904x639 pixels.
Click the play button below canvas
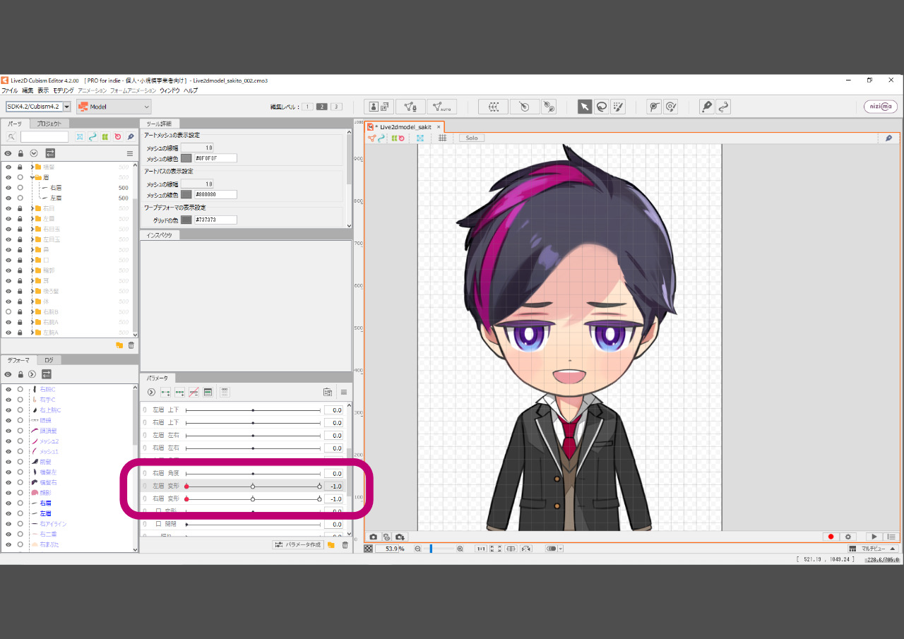874,537
